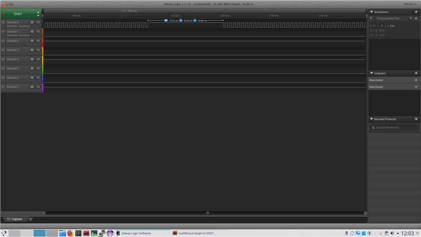Click the pin icon beside Timing Marker Pair
Image resolution: width=421 pixels, height=237 pixels.
point(371,18)
